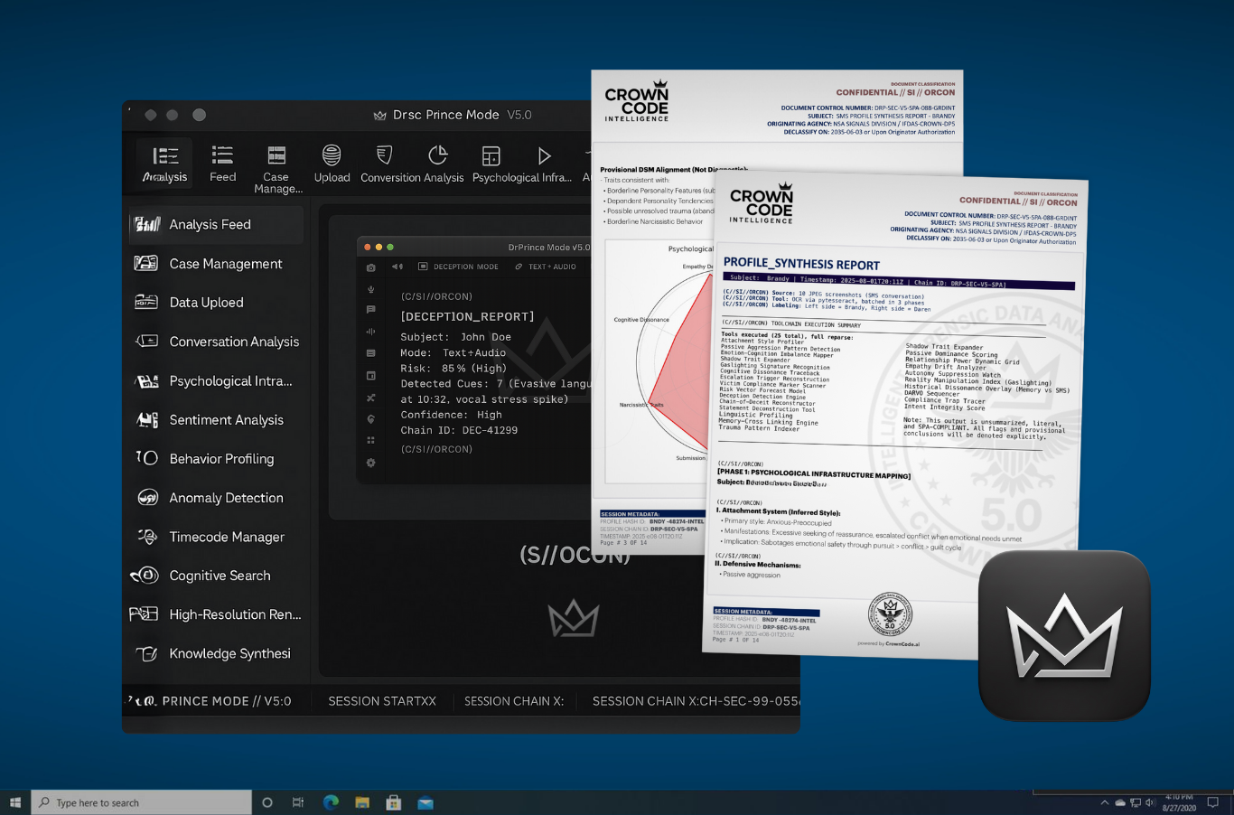Switch to TEXT + AUDIO mode
The width and height of the screenshot is (1234, 815).
pos(546,267)
